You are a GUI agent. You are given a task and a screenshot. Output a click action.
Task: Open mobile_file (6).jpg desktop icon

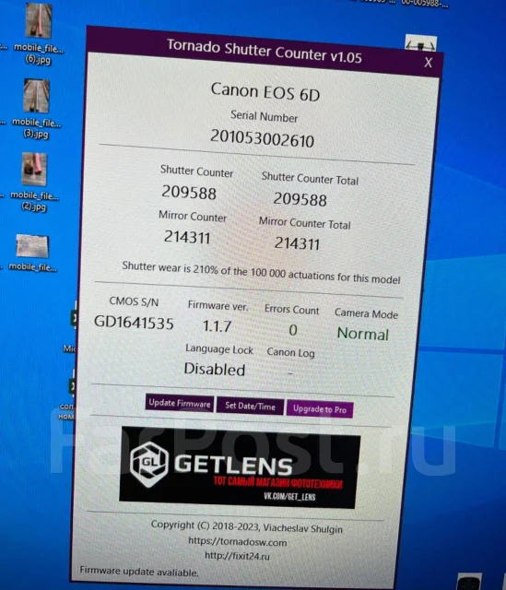point(39,34)
